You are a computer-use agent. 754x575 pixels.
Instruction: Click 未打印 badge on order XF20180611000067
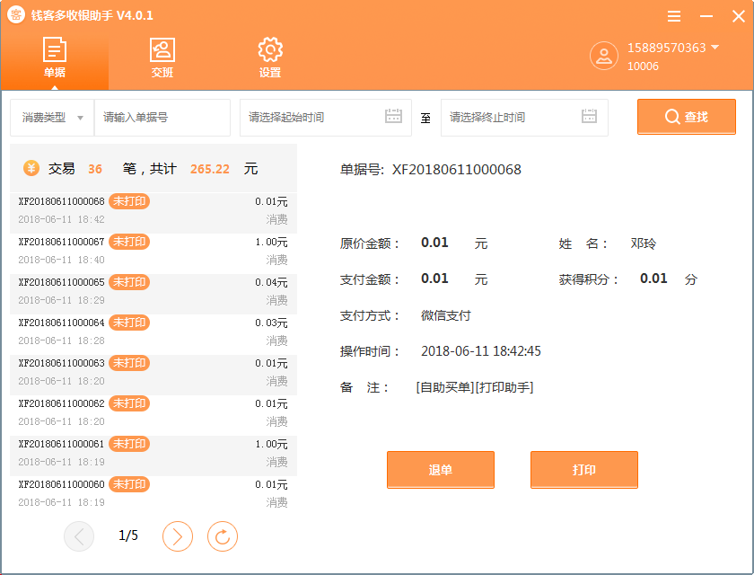point(129,242)
